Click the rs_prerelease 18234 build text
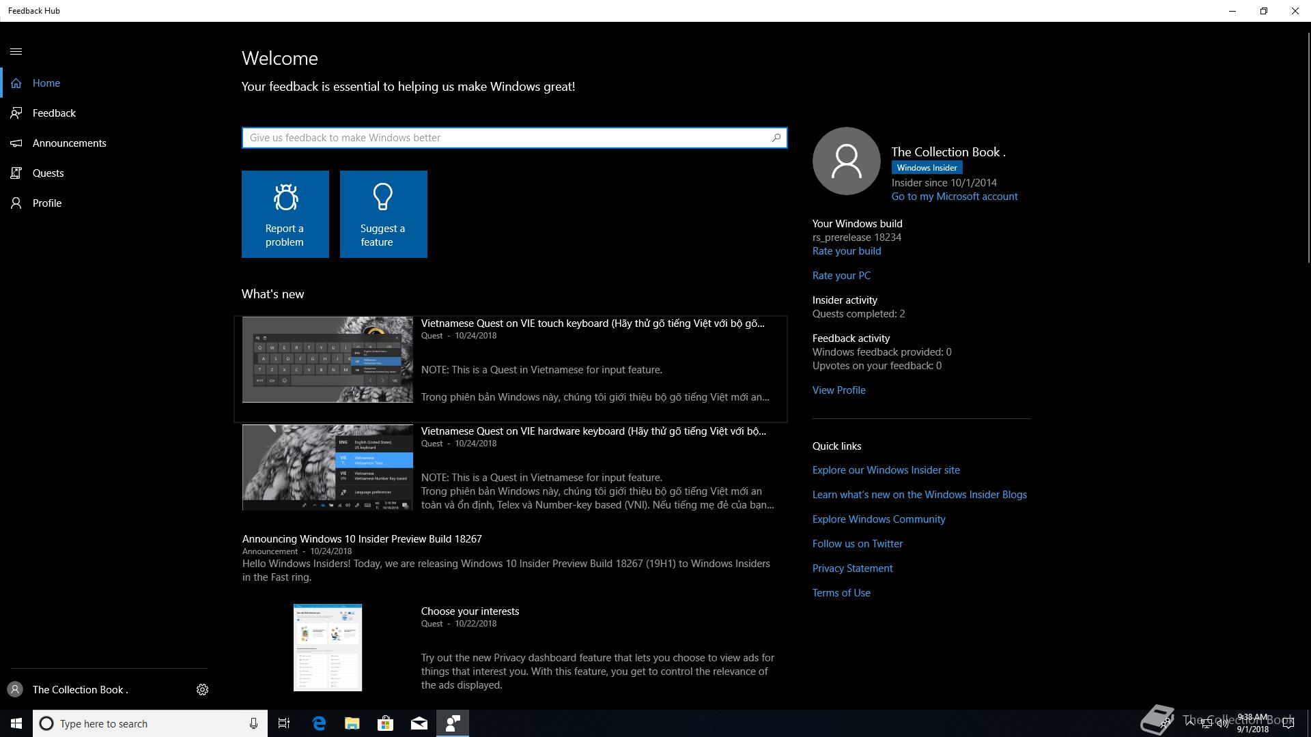This screenshot has height=737, width=1311. [856, 237]
